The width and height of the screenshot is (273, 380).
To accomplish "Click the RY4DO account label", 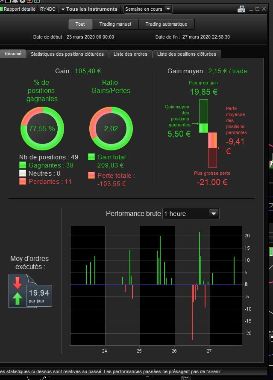I will click(47, 9).
